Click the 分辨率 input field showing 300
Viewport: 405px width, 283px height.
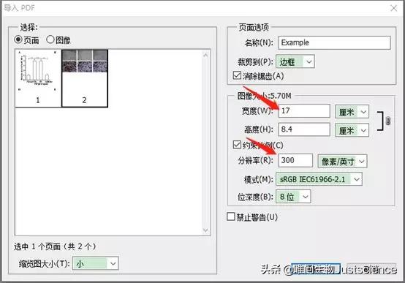tap(295, 160)
